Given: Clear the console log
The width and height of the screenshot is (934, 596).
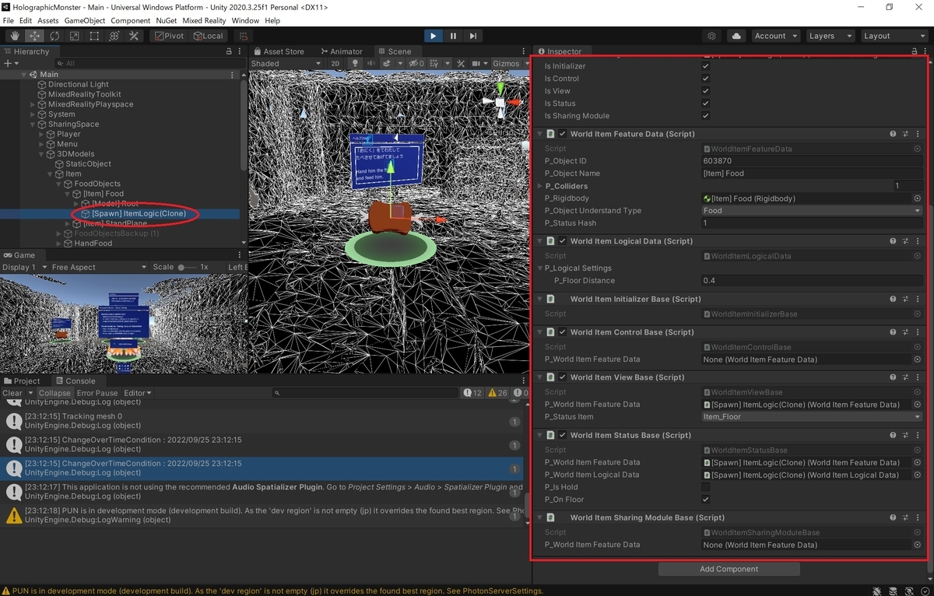Looking at the screenshot, I should (12, 393).
